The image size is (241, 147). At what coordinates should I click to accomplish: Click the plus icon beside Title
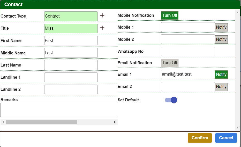tap(102, 28)
